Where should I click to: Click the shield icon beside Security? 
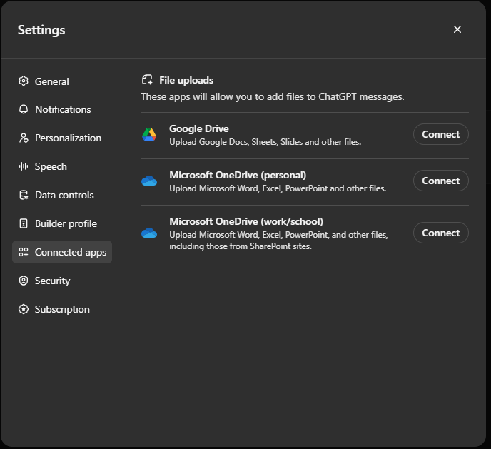click(24, 281)
